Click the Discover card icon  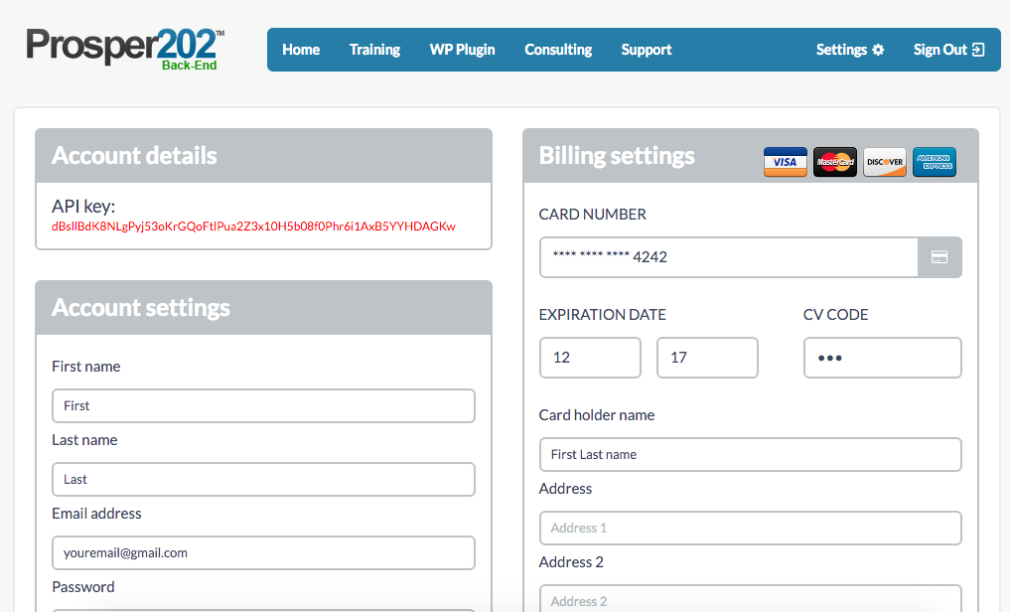pos(884,161)
